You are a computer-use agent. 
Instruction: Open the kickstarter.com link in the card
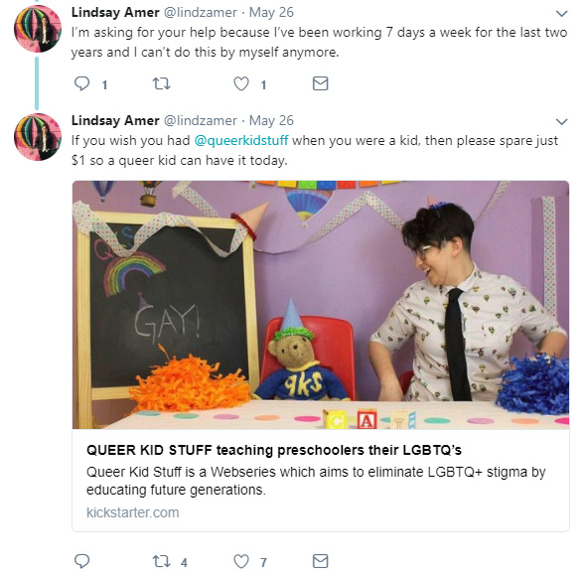(133, 512)
